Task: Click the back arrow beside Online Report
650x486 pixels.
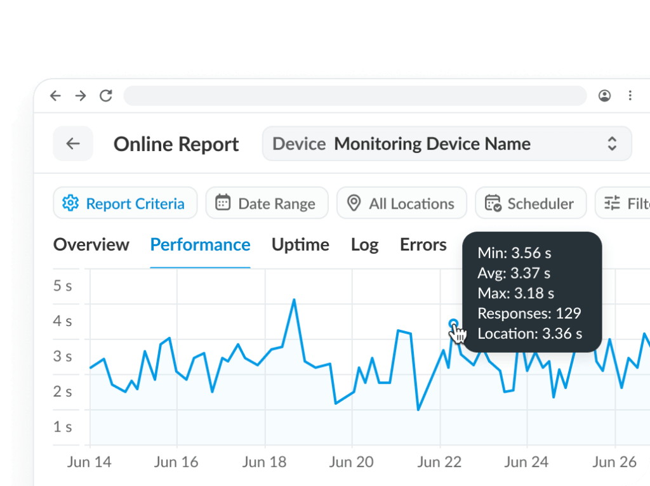Action: point(72,143)
